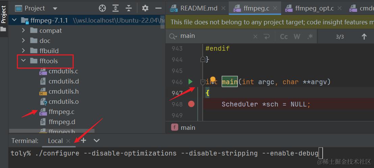Collapse the fftools folder
374x168 pixels.
23,61
